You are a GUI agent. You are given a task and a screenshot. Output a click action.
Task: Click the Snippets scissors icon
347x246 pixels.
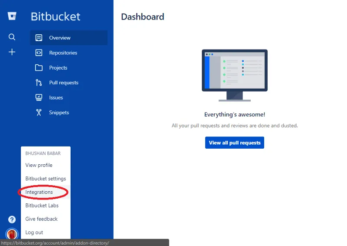point(39,113)
